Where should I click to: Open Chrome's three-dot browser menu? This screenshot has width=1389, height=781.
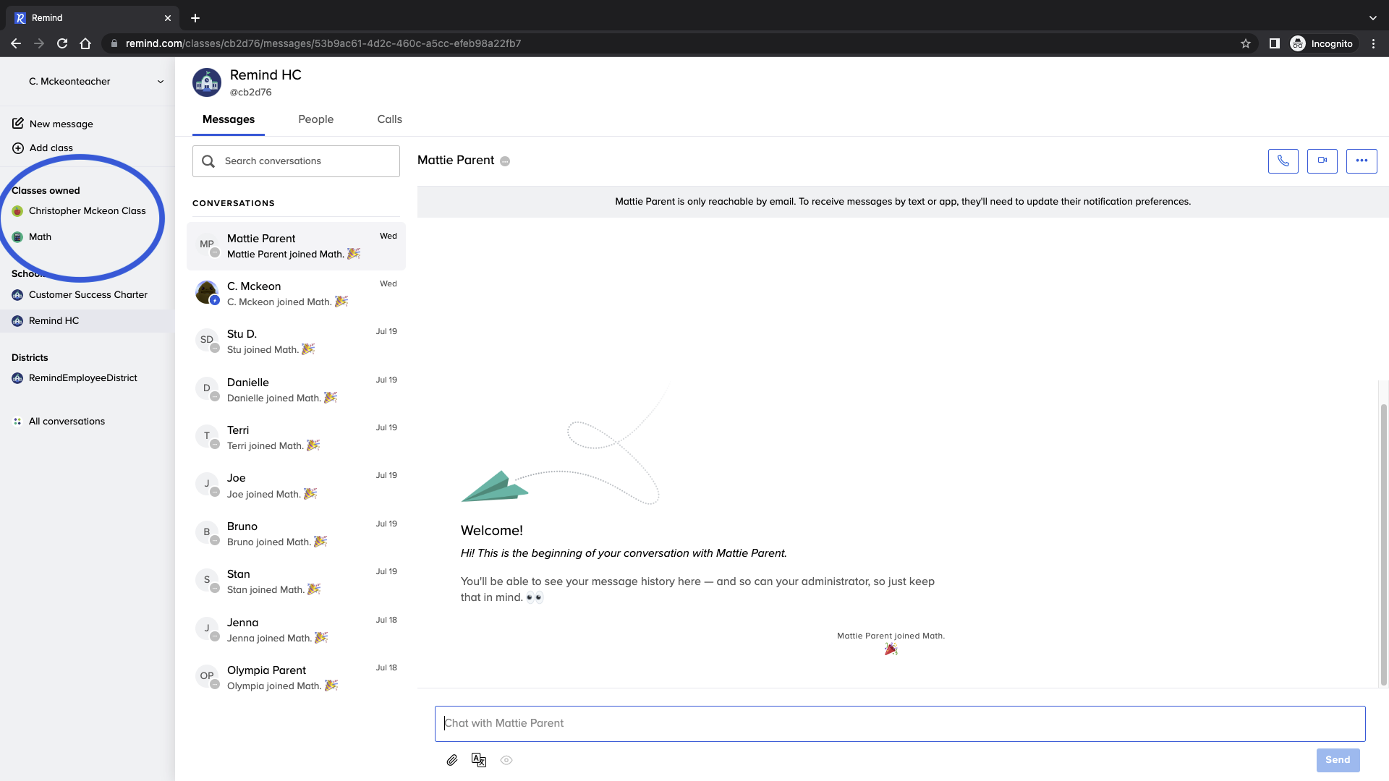point(1373,43)
